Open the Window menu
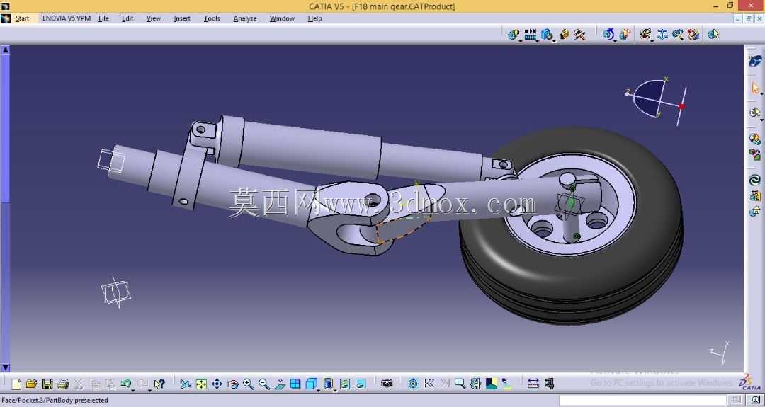Viewport: 765px width, 407px height. click(282, 18)
